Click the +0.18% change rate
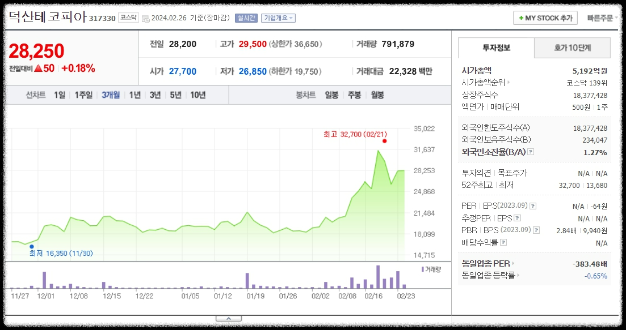Image resolution: width=626 pixels, height=330 pixels. click(x=78, y=68)
